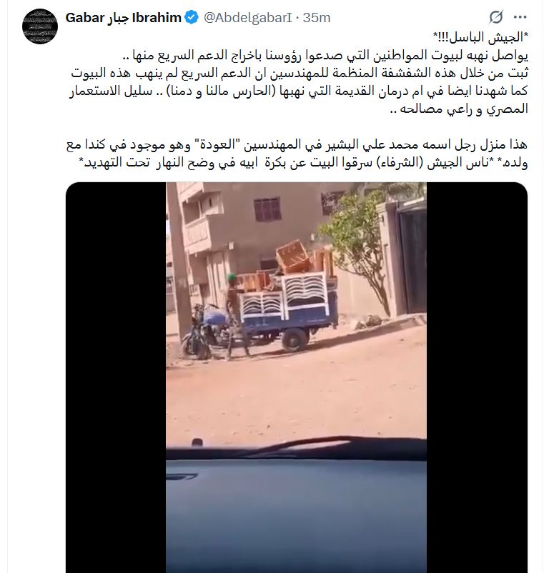Click display name Gabar جبار Ibrahim
This screenshot has height=573, width=559.
[123, 18]
